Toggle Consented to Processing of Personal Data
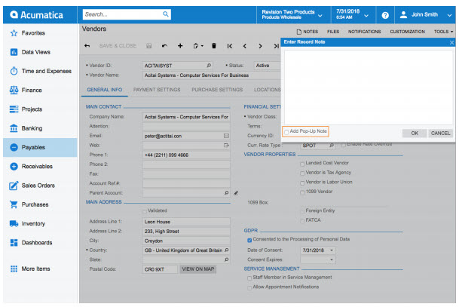 pos(249,240)
